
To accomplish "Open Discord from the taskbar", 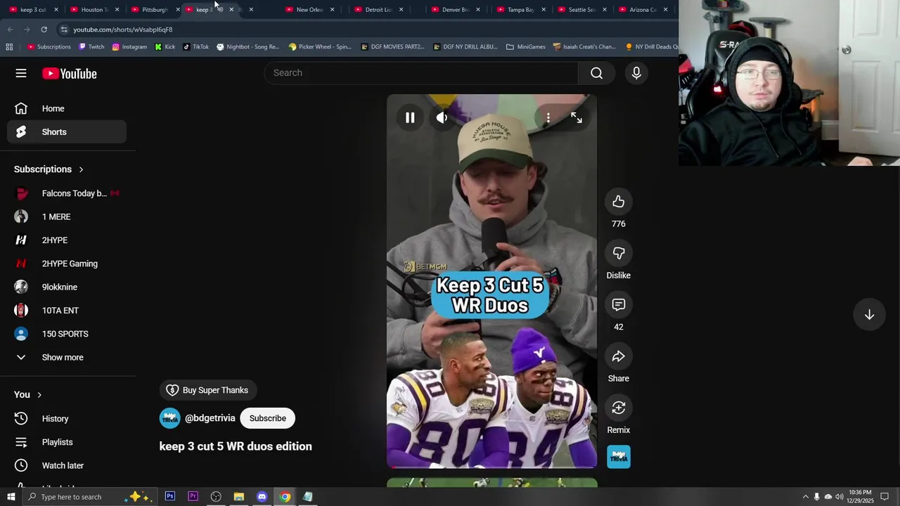I will point(262,497).
